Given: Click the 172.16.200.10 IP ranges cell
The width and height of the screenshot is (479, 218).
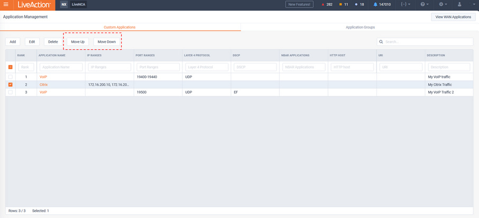Looking at the screenshot, I should pos(108,85).
